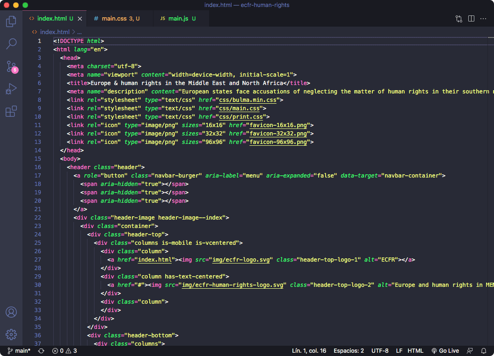This screenshot has width=494, height=356.
Task: Open the Explorer view in the activity bar
Action: click(x=11, y=21)
